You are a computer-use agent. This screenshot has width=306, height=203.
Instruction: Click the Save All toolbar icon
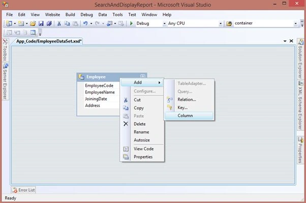(49, 23)
